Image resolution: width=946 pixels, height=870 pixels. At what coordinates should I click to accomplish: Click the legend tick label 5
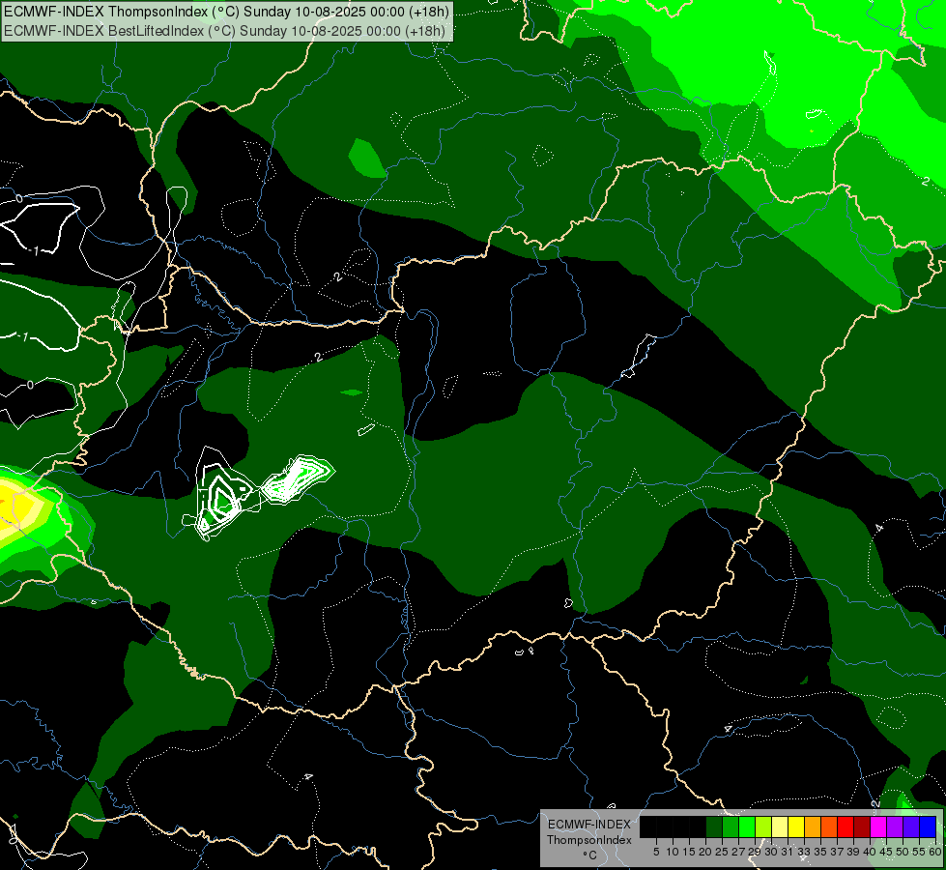[x=656, y=852]
